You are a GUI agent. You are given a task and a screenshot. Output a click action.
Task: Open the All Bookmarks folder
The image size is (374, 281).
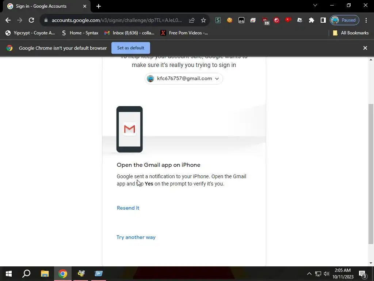(351, 33)
